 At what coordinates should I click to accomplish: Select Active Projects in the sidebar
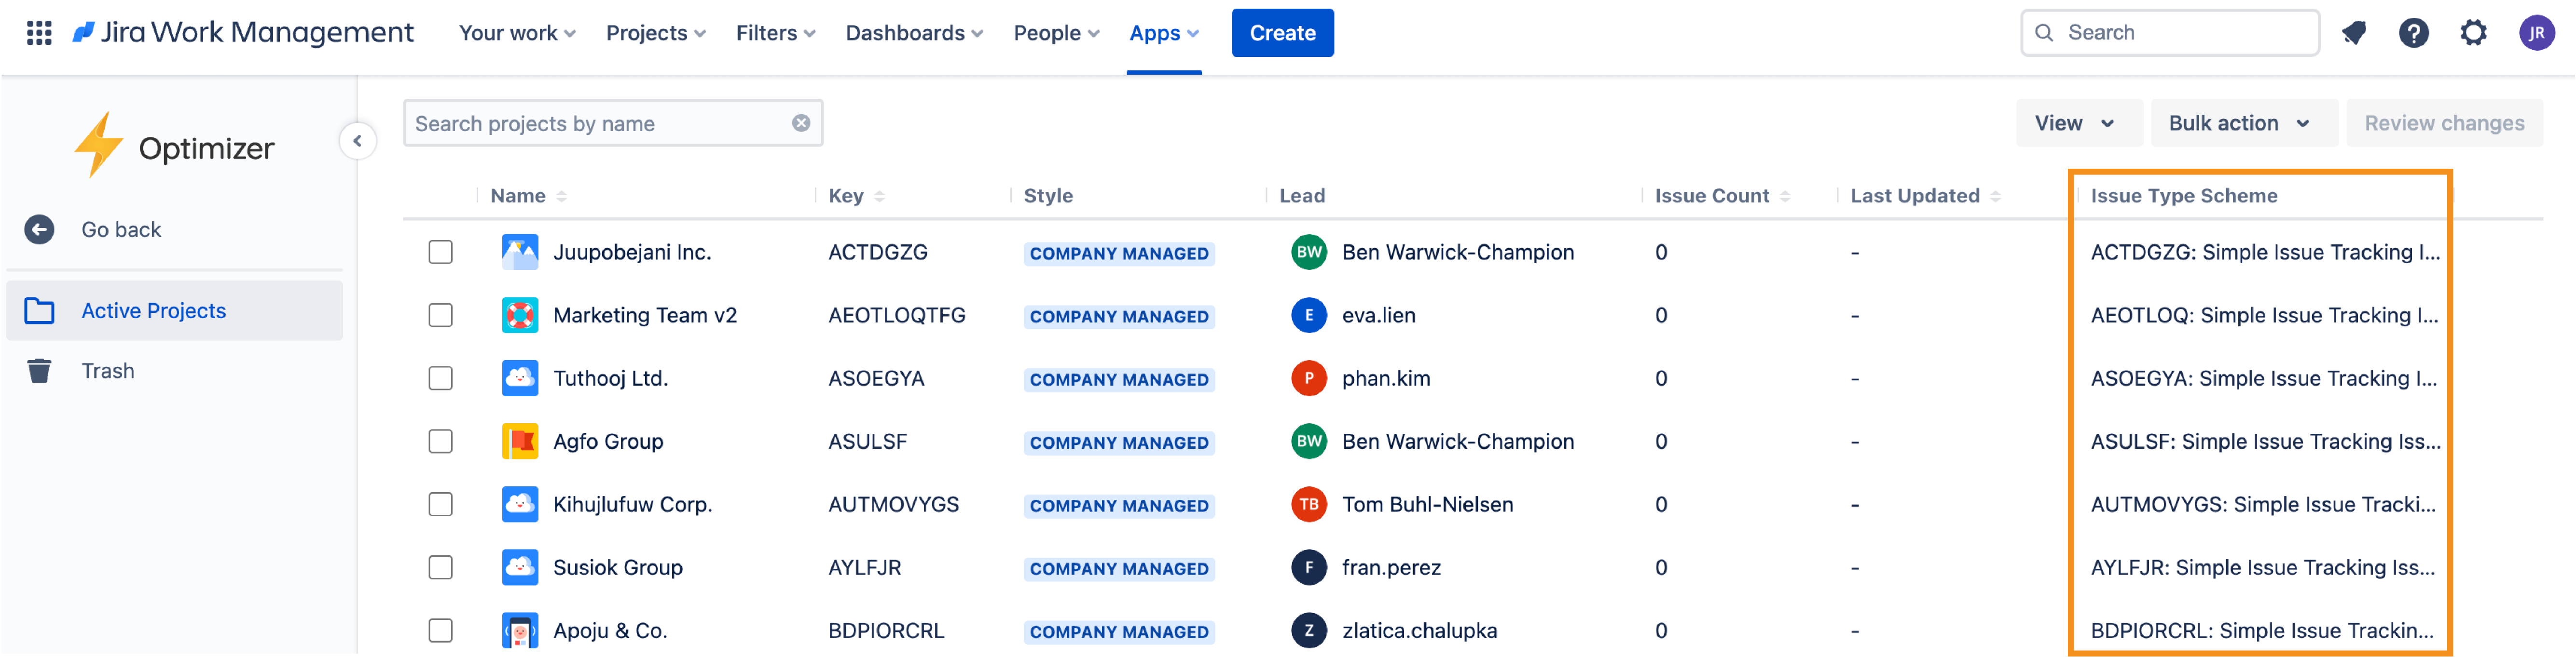153,310
